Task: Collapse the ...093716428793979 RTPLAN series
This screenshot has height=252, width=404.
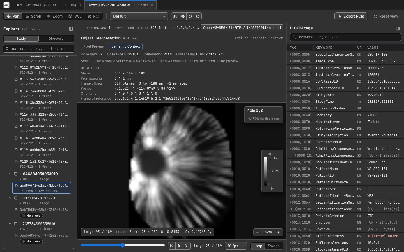Action: (x=10, y=198)
